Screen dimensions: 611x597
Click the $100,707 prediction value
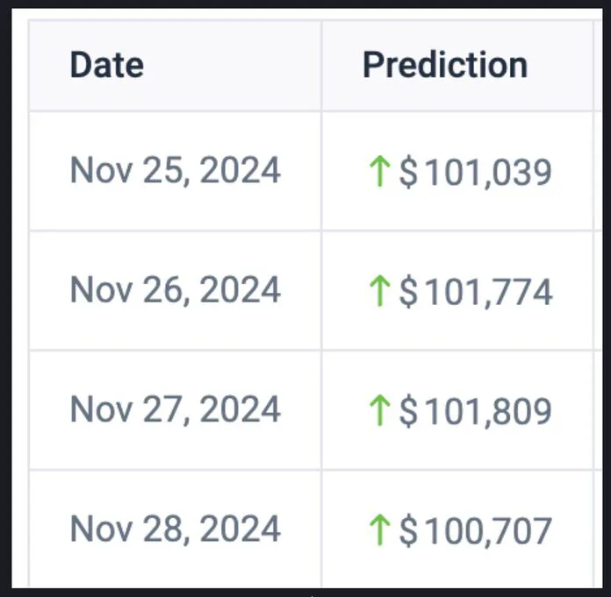pos(476,530)
